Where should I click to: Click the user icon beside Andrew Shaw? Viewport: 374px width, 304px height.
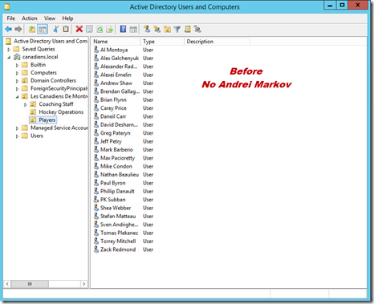click(96, 83)
